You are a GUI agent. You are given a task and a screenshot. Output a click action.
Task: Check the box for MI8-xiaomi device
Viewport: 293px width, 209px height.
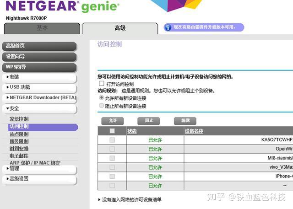pos(112,158)
